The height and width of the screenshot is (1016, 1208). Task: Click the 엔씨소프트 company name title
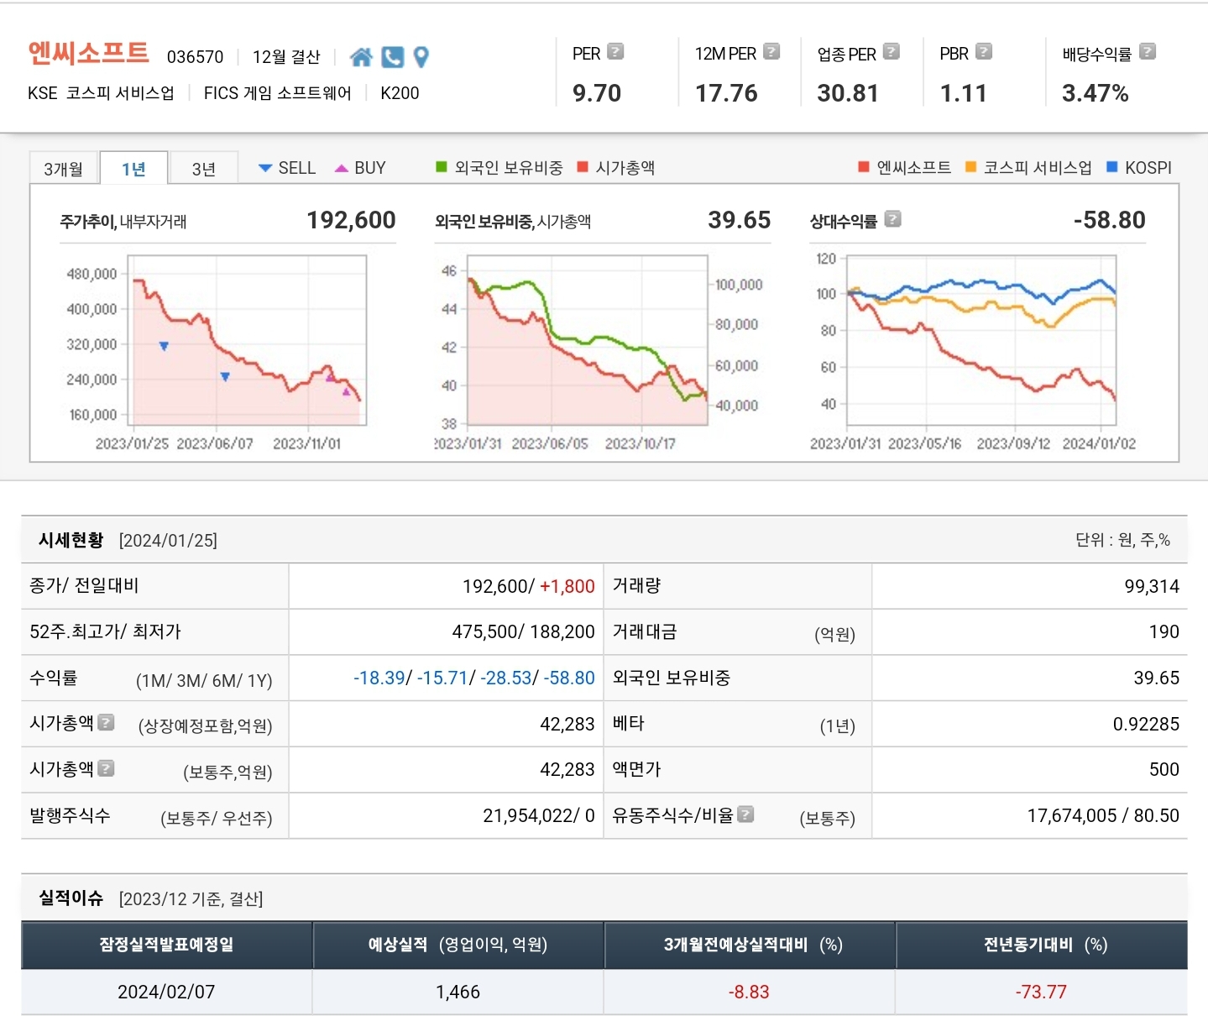pyautogui.click(x=88, y=53)
